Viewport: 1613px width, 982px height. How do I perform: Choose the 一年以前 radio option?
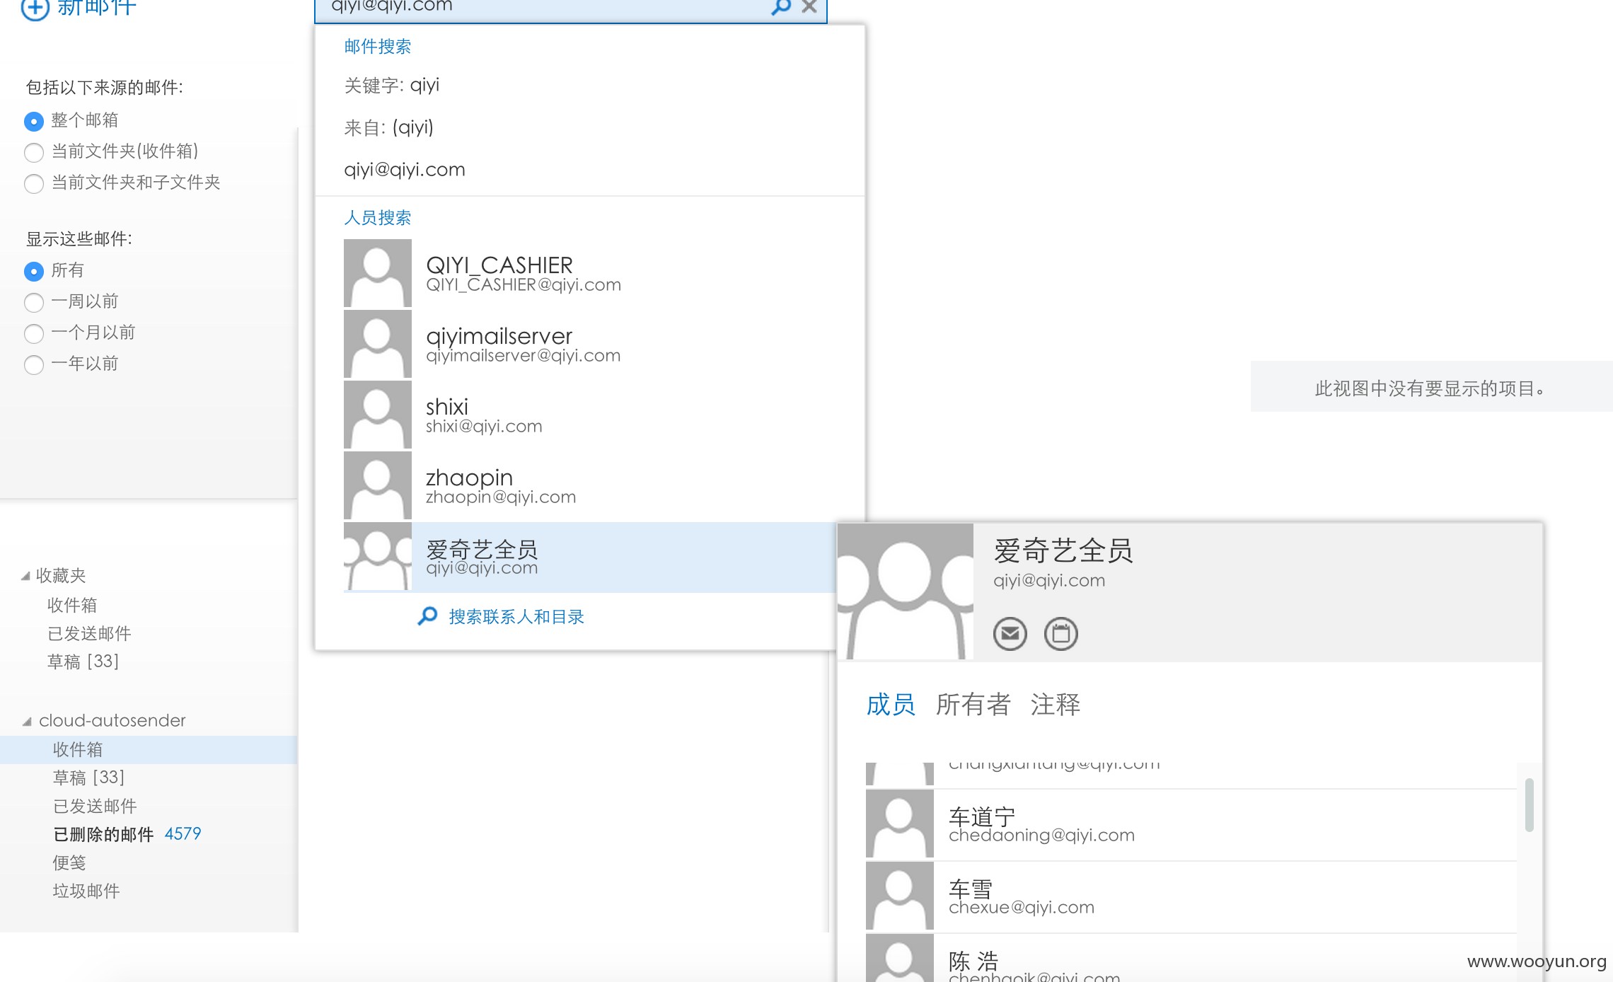tap(33, 364)
